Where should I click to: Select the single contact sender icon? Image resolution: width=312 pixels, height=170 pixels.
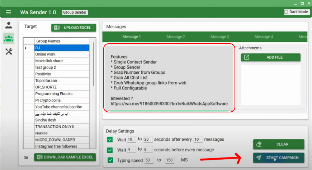pyautogui.click(x=9, y=25)
